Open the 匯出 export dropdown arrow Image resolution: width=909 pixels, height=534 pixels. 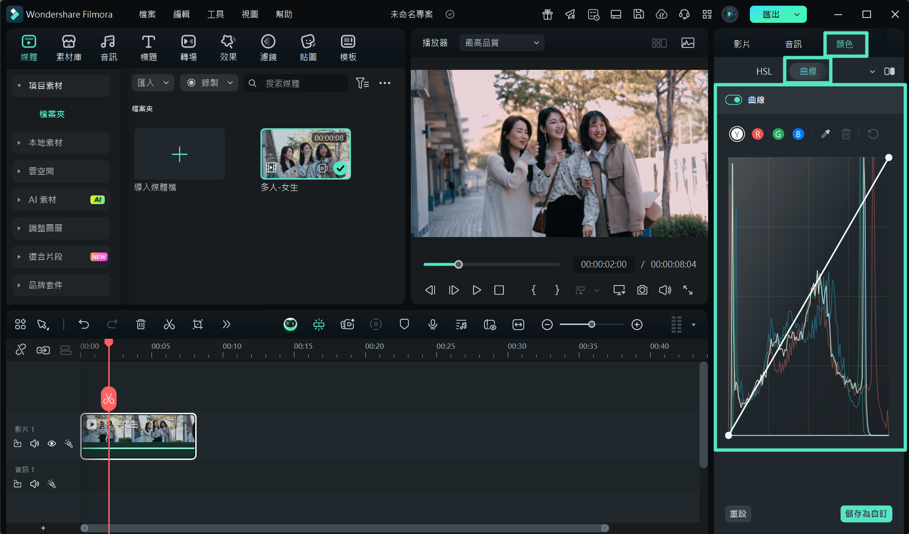point(797,14)
